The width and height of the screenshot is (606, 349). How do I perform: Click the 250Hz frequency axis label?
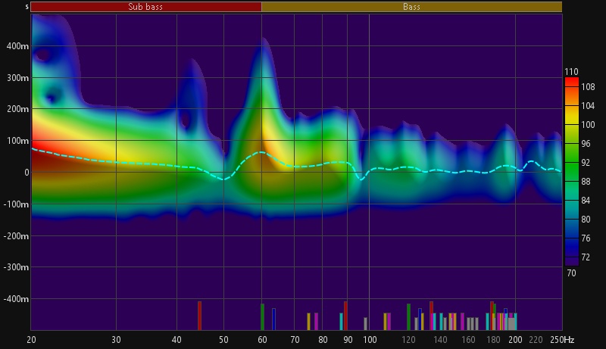561,339
